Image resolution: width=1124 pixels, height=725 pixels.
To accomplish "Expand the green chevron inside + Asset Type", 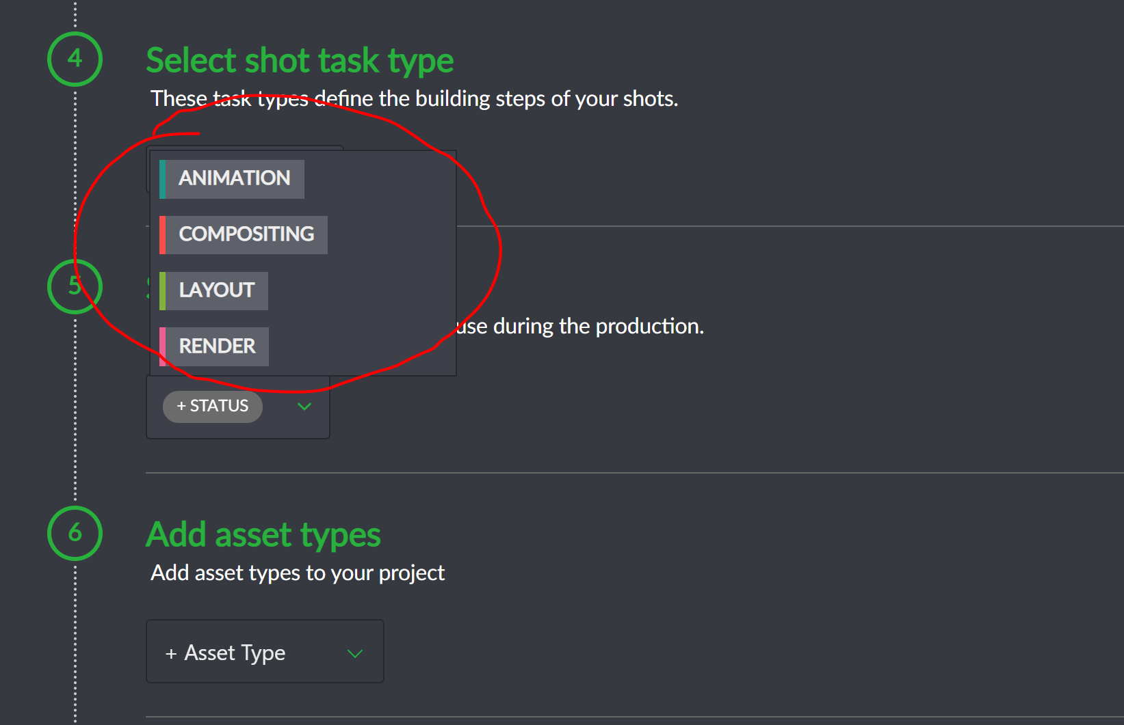I will coord(355,653).
